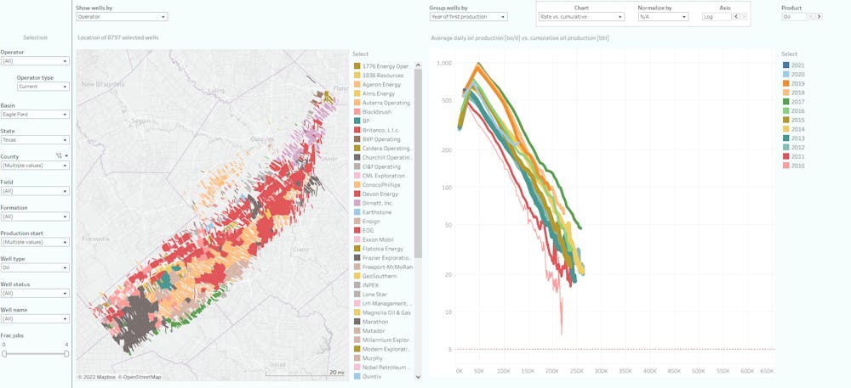This screenshot has height=388, width=851.
Task: Open the Well type dropdown showing Oil
Action: [x=35, y=268]
